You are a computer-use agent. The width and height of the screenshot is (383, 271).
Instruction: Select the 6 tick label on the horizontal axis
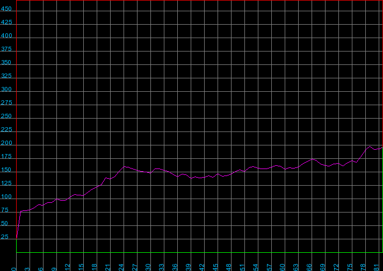pyautogui.click(x=41, y=269)
